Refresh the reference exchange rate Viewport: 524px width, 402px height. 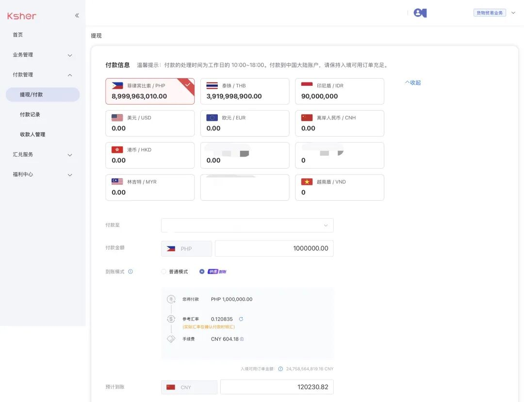point(241,319)
